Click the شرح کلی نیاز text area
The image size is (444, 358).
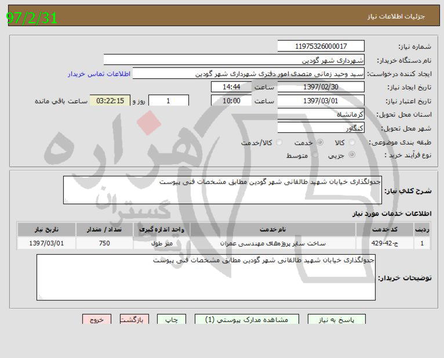coord(223,190)
